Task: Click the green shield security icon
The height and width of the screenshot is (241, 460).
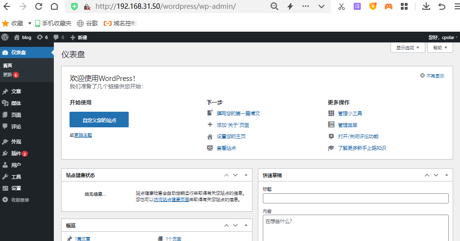Action: pyautogui.click(x=74, y=6)
